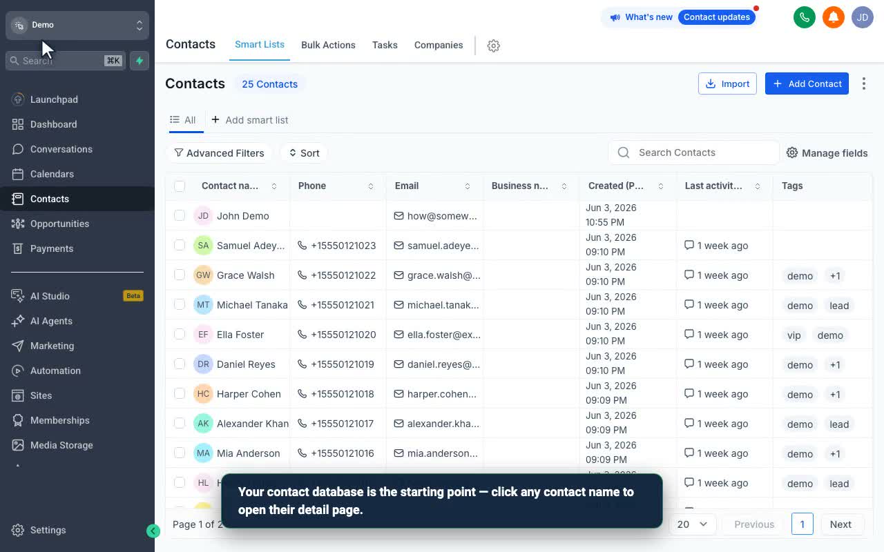Sort by Phone column arrows

pyautogui.click(x=371, y=186)
